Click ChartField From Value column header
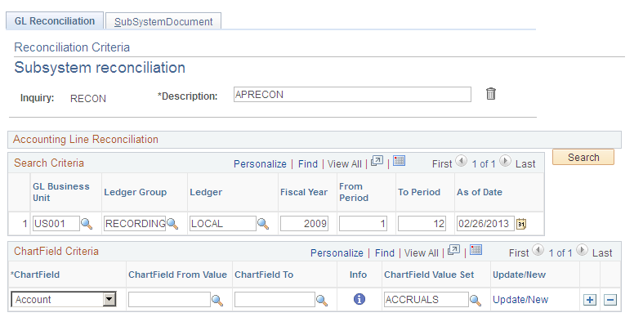Viewport: 643px width, 326px height. [x=177, y=275]
